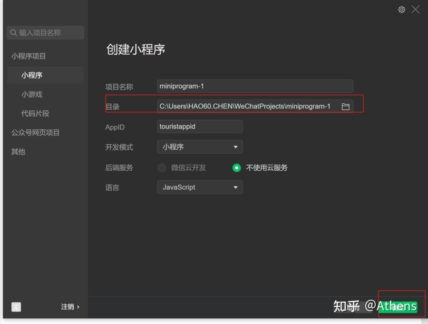Viewport: 428px width, 324px height.
Task: Click the AppID field containing touristappid
Action: (200, 127)
